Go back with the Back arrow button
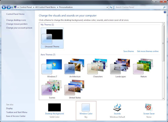The width and height of the screenshot is (168, 122). [x=4, y=7]
